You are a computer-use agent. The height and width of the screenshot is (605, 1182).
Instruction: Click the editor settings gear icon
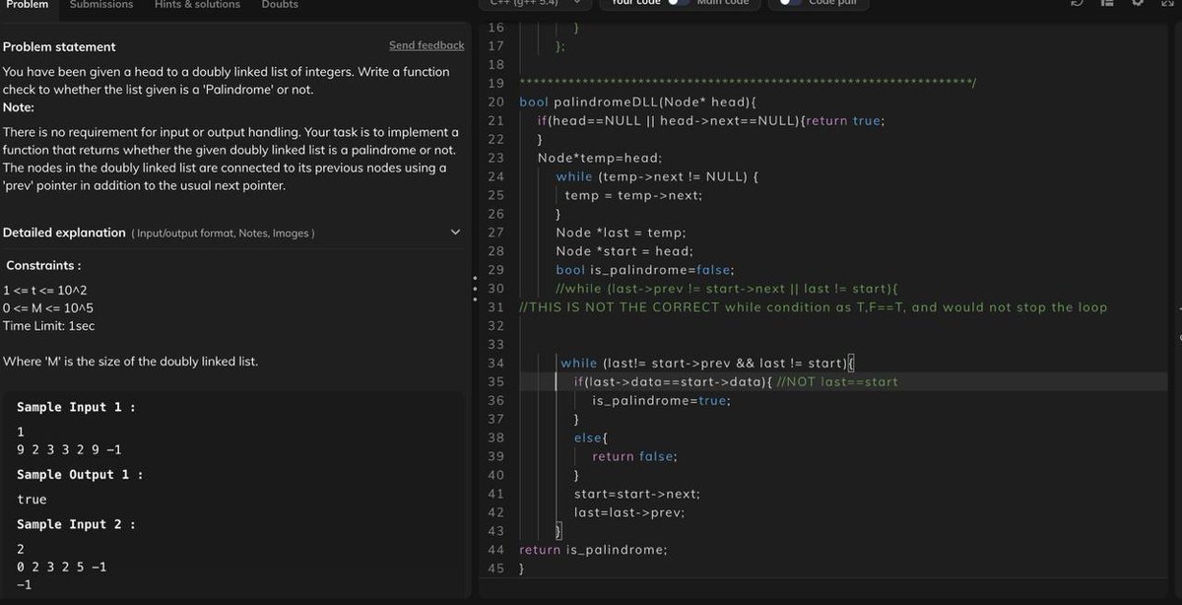[x=1136, y=3]
